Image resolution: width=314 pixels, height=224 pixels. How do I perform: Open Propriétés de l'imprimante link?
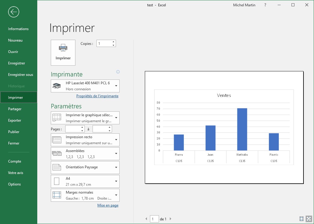pos(97,96)
